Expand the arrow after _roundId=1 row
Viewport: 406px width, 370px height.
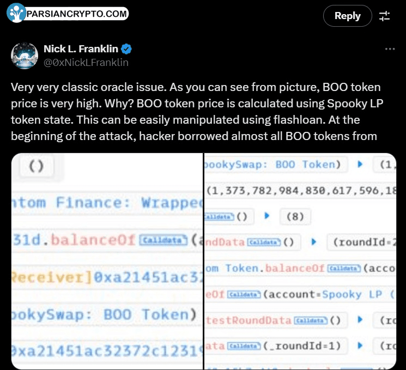[x=360, y=345]
